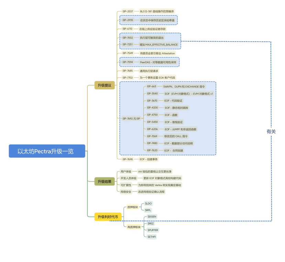The image size is (285, 262).
Task: Click the AA 钱包的重视让交互更丝滑 node
Action: click(155, 172)
